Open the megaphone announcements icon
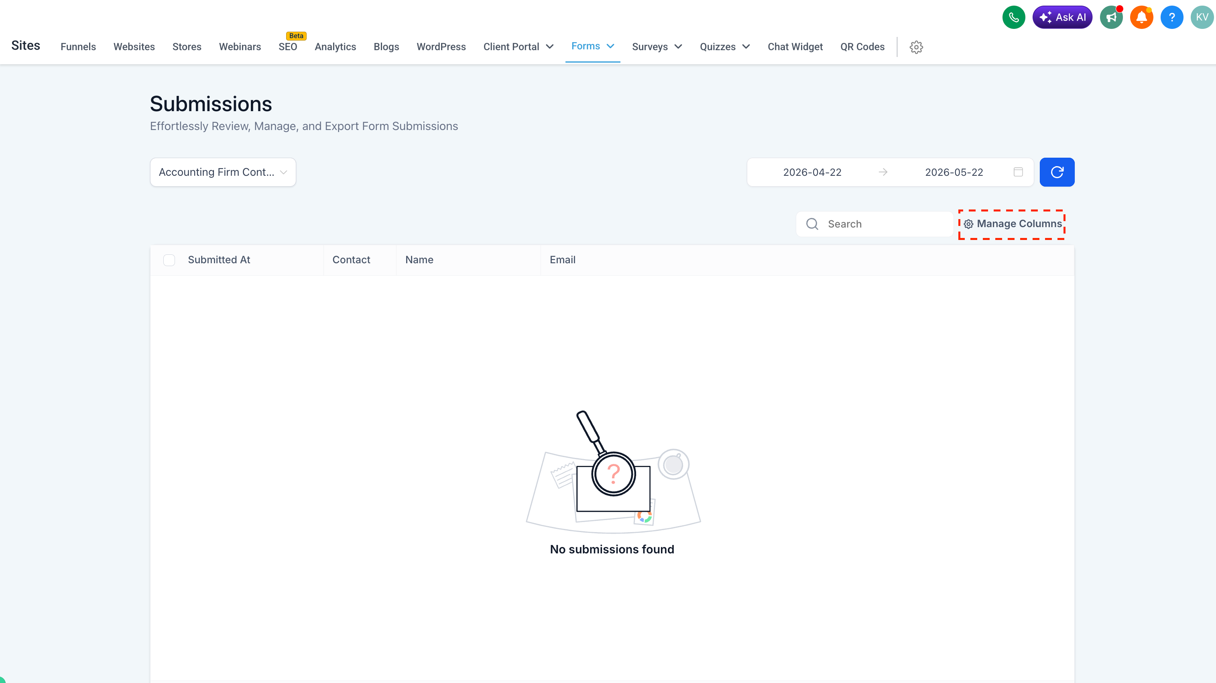The width and height of the screenshot is (1216, 683). (x=1111, y=18)
